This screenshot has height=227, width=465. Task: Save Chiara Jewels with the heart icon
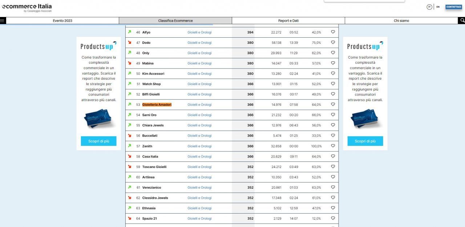[333, 125]
